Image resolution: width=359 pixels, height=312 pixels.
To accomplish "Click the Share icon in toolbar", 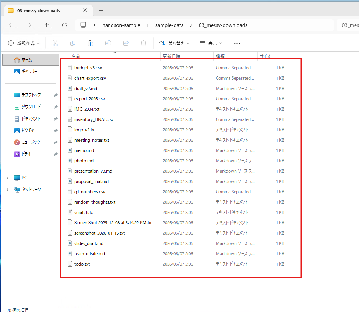I will [126, 43].
